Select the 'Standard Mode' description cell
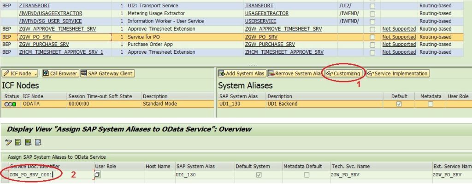472x184 pixels. click(x=178, y=104)
